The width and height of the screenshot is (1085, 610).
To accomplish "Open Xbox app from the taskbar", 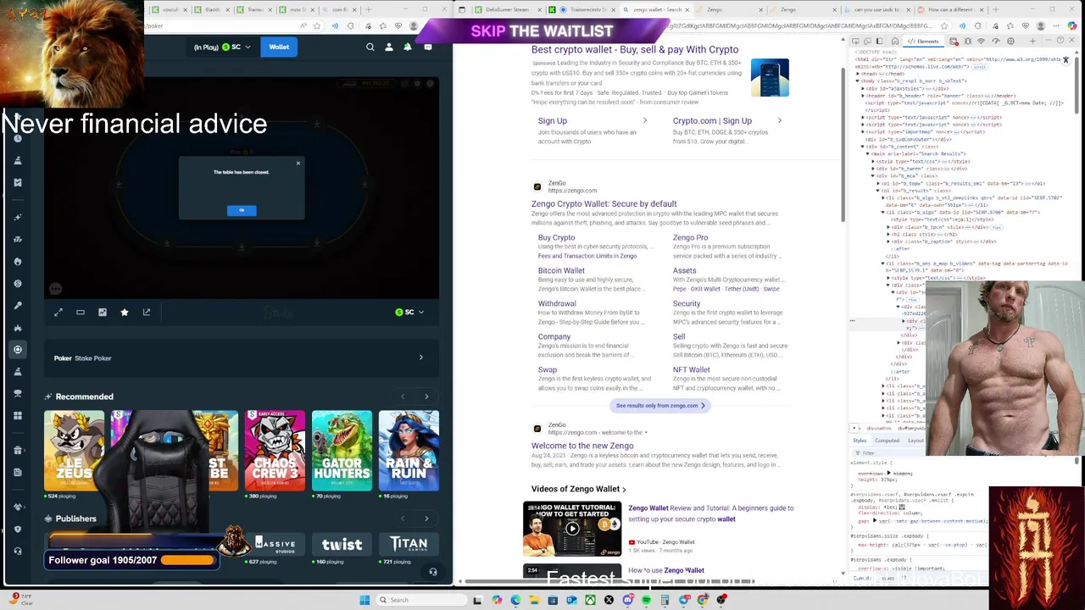I will [x=591, y=600].
